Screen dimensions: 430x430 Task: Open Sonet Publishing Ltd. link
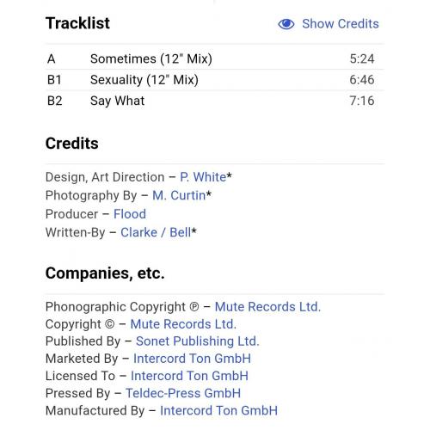pyautogui.click(x=198, y=341)
